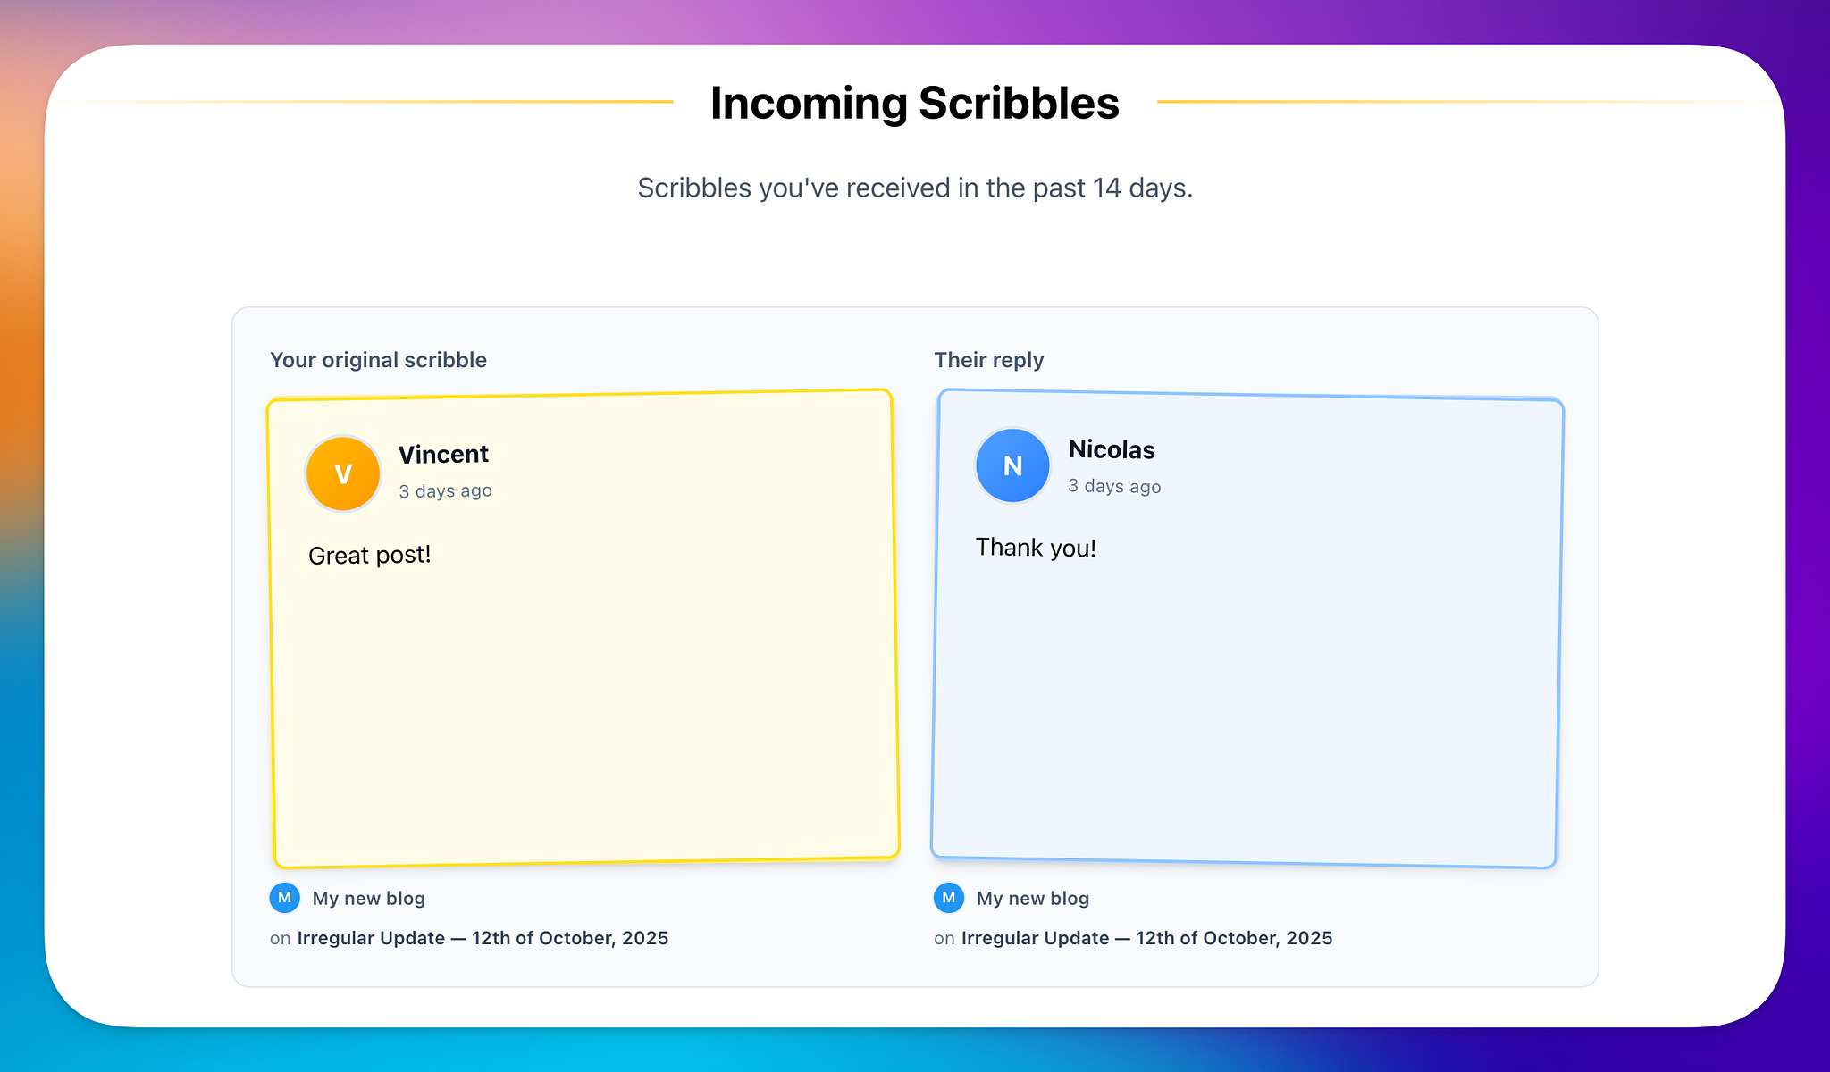The width and height of the screenshot is (1830, 1072).
Task: Expand the Your original scribble section
Action: (x=379, y=360)
